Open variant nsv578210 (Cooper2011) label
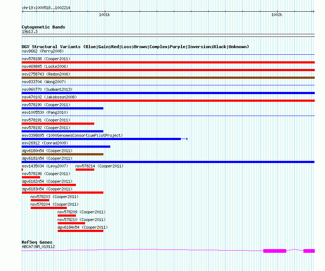 81,220
